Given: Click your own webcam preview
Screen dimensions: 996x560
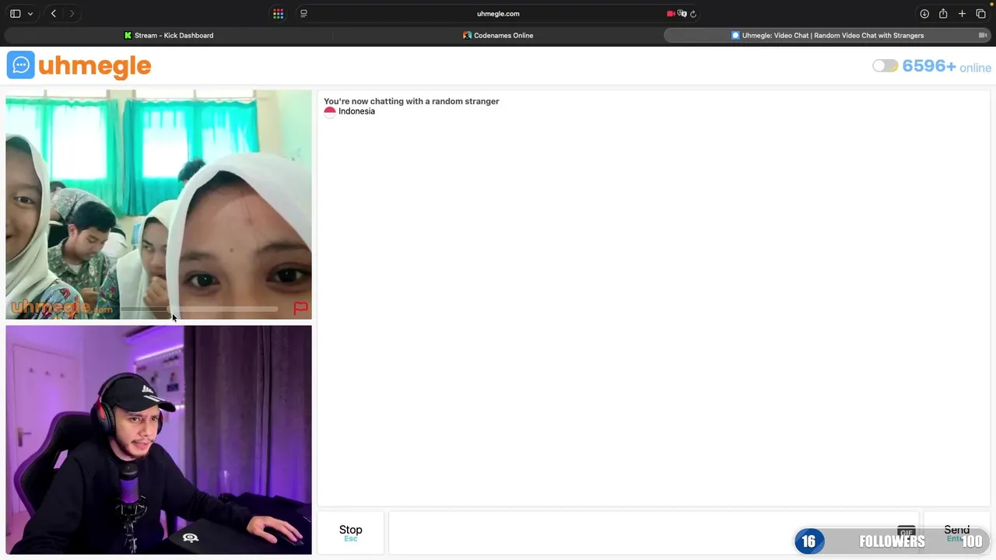Looking at the screenshot, I should click(159, 439).
